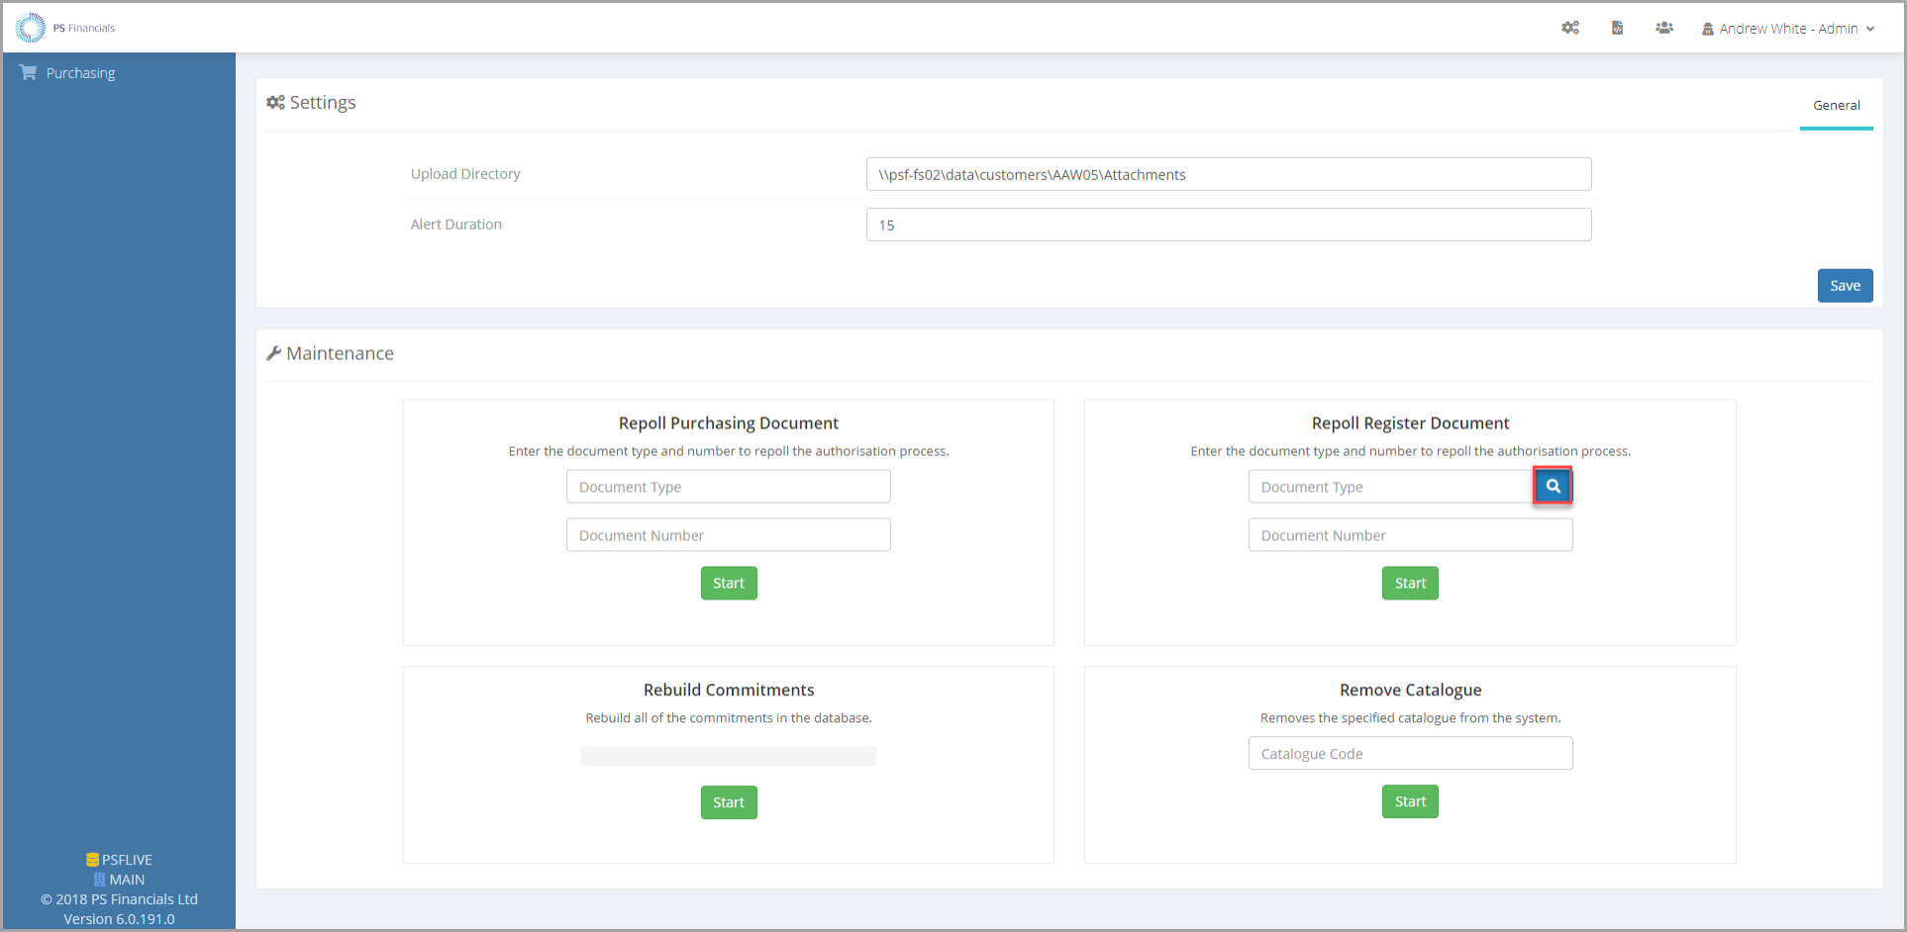1907x932 pixels.
Task: Open the settings gears icon in header
Action: point(1570,28)
